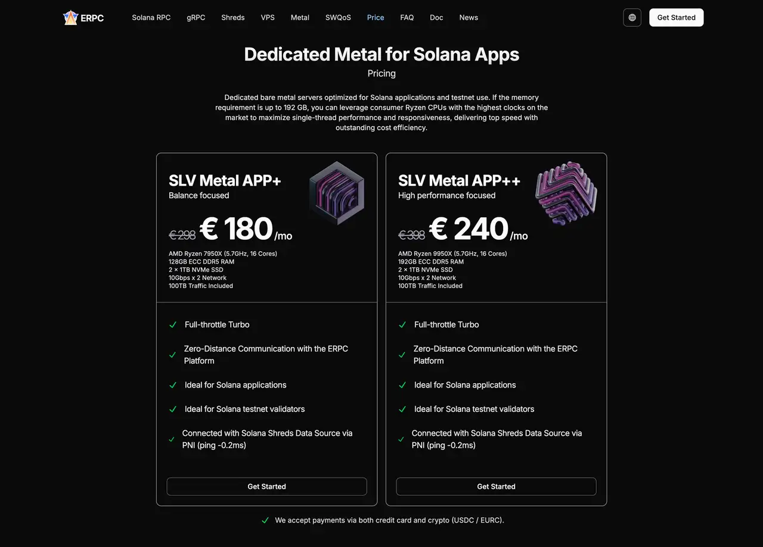
Task: Click the green checkmark next to payment acceptance note
Action: [x=265, y=520]
